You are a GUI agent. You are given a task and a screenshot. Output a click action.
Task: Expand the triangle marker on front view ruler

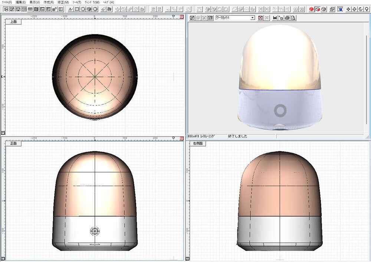174,138
